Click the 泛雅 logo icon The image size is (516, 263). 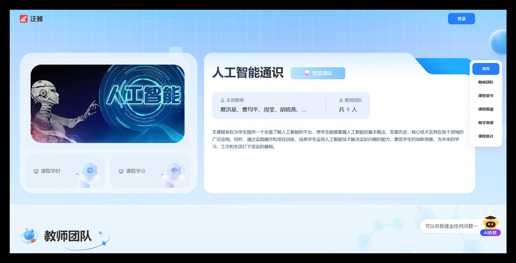click(x=24, y=19)
